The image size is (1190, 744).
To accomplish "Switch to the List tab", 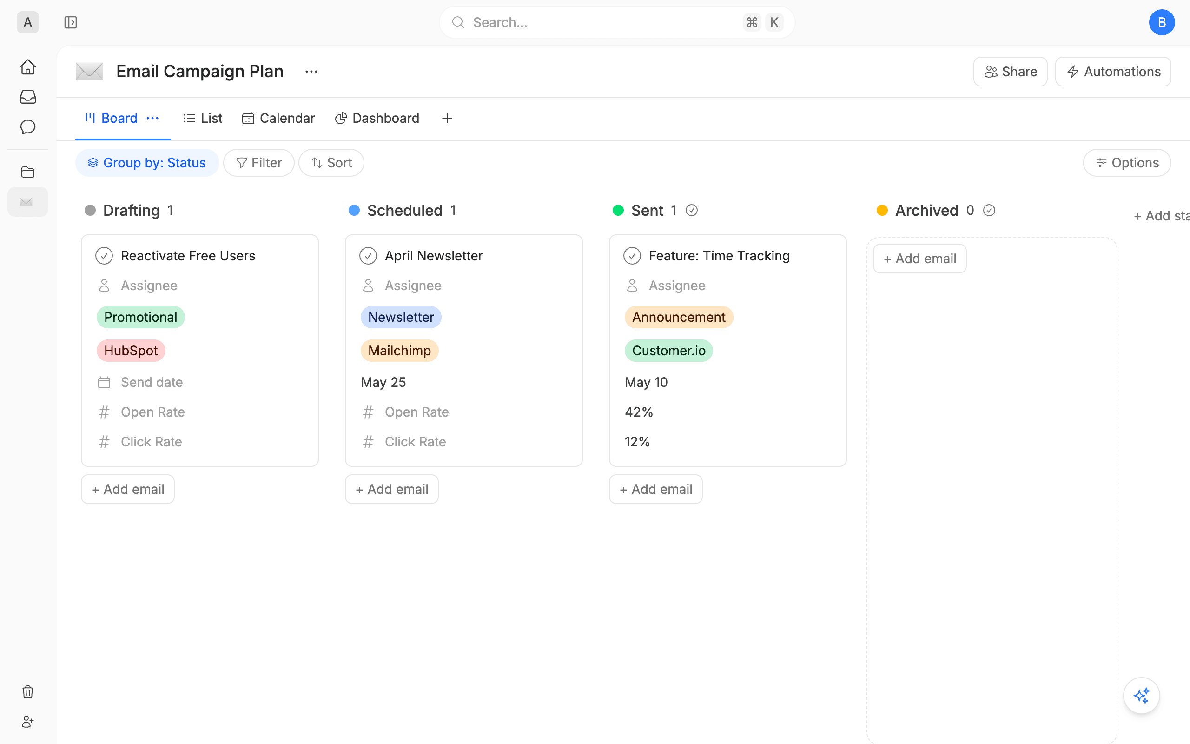I will click(203, 118).
